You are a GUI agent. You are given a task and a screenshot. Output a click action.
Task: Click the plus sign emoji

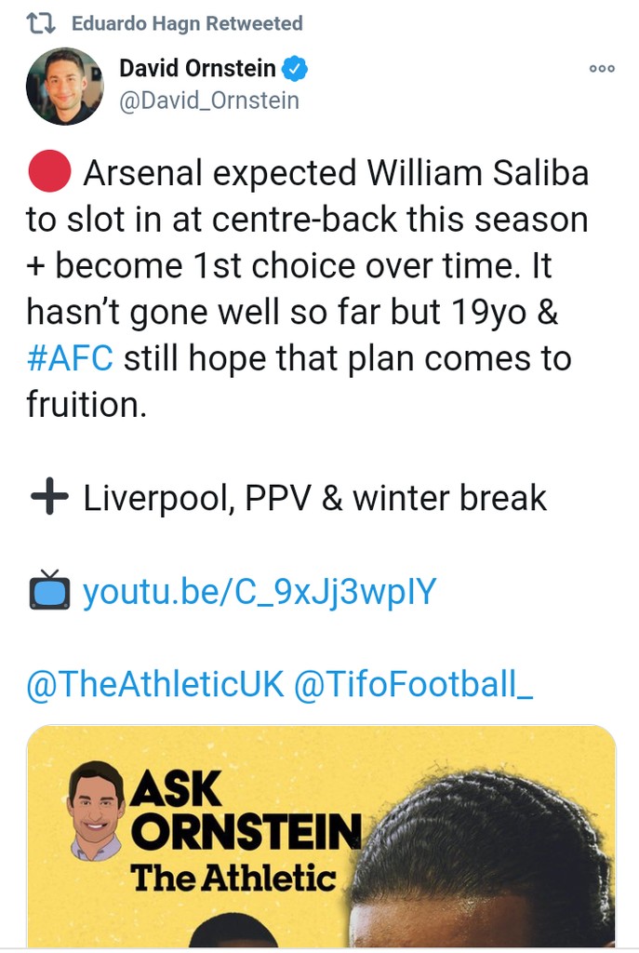click(x=49, y=498)
